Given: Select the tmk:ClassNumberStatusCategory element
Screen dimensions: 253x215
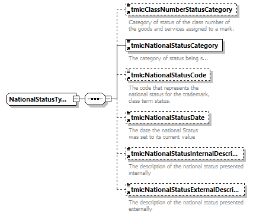Looking at the screenshot, I should coord(181,9).
